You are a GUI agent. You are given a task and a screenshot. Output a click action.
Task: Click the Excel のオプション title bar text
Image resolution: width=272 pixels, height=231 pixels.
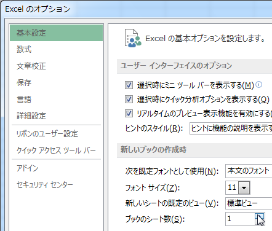pyautogui.click(x=38, y=9)
